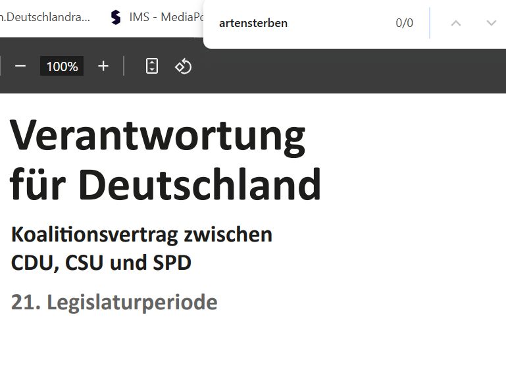Rotate the PDF counterclockwise
This screenshot has width=506, height=389.
[x=184, y=66]
